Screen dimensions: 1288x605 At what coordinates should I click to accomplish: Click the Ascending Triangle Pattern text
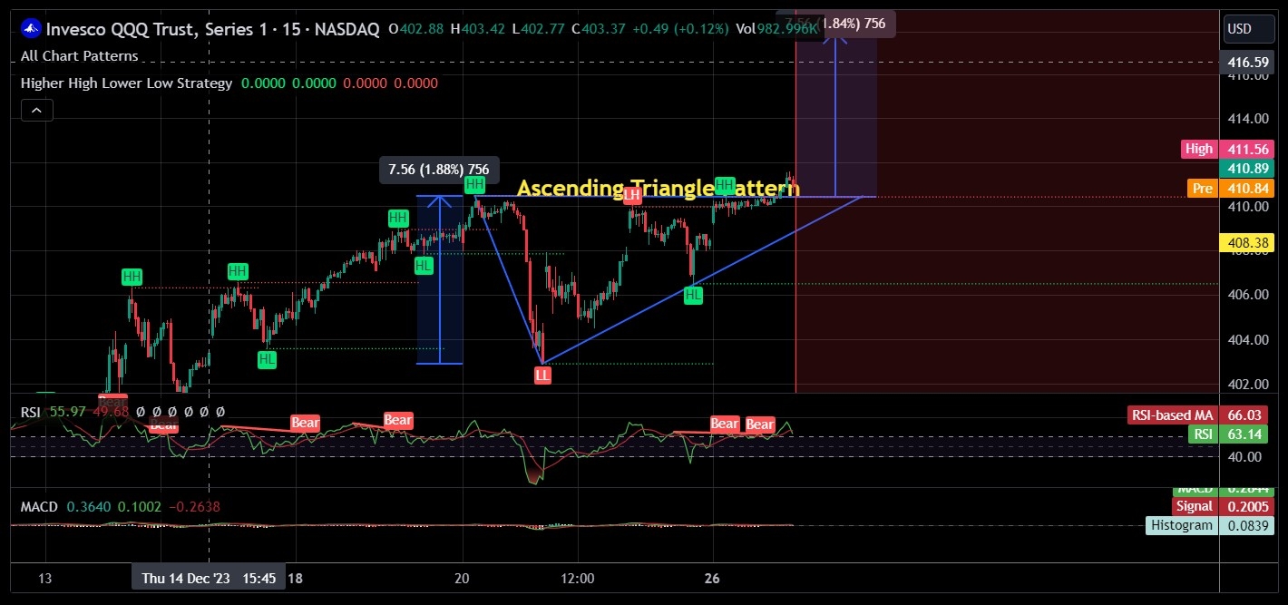point(658,189)
